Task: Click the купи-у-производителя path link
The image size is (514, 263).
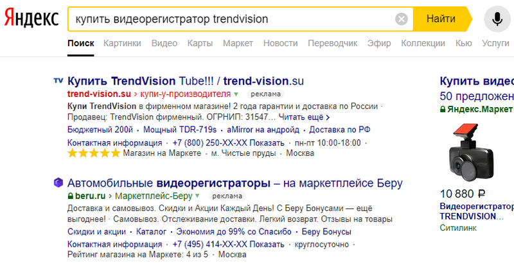Action: tap(186, 94)
